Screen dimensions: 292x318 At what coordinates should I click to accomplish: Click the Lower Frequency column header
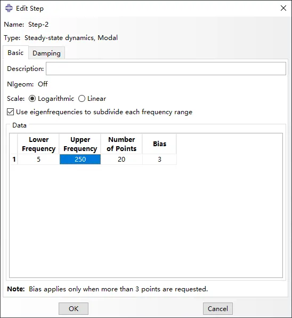pos(38,144)
